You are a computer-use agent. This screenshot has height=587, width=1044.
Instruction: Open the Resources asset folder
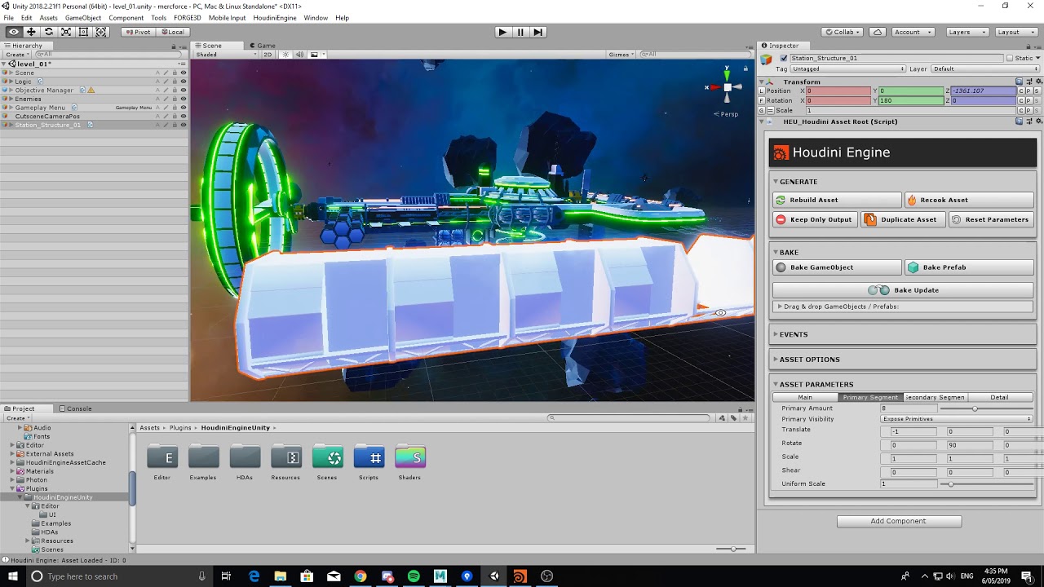pyautogui.click(x=286, y=463)
